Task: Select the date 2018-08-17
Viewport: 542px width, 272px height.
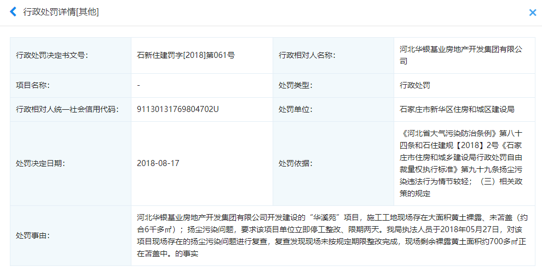Action: click(x=158, y=163)
